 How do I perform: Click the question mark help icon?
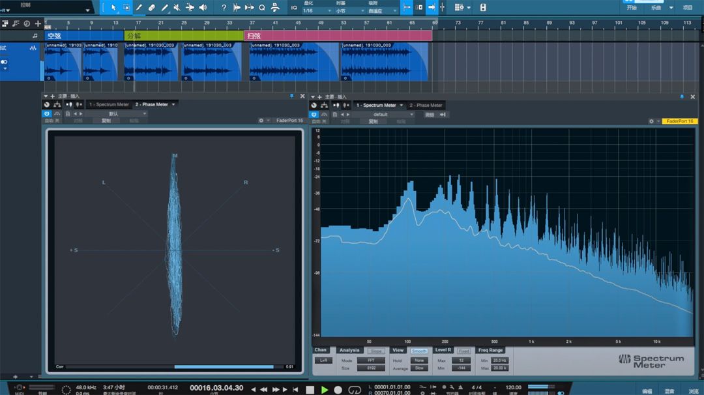click(224, 8)
